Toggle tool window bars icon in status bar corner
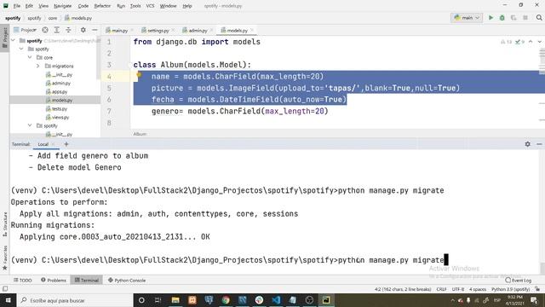 (5, 289)
